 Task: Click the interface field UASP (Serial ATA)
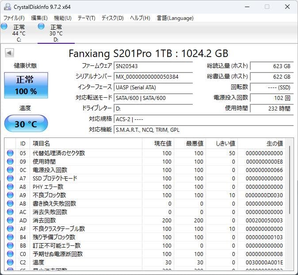pos(153,87)
